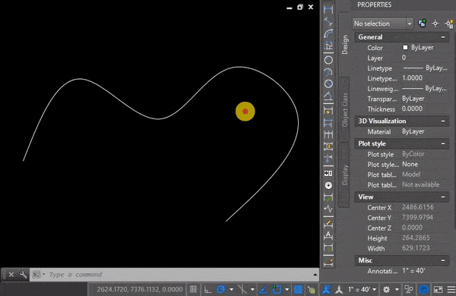The width and height of the screenshot is (456, 296).
Task: Collapse the Misc section
Action: click(443, 260)
